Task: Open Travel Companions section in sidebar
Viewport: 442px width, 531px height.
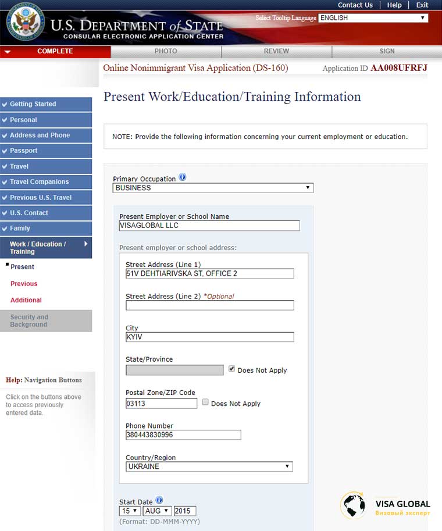Action: coord(46,182)
